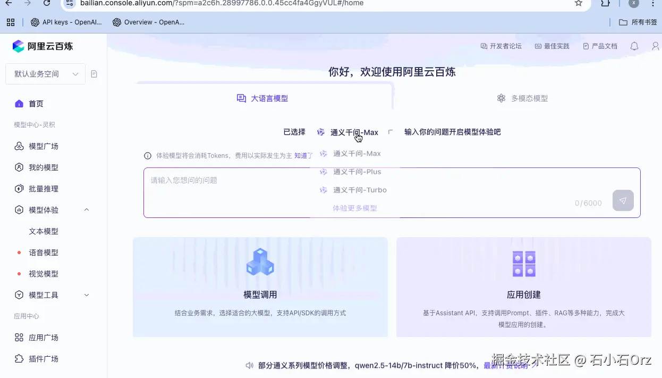Open the browser apps grid icon
The image size is (662, 378).
click(x=11, y=22)
